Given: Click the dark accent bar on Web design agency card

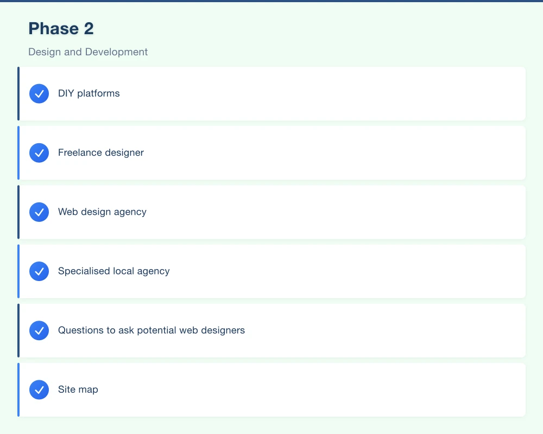Looking at the screenshot, I should 18,212.
